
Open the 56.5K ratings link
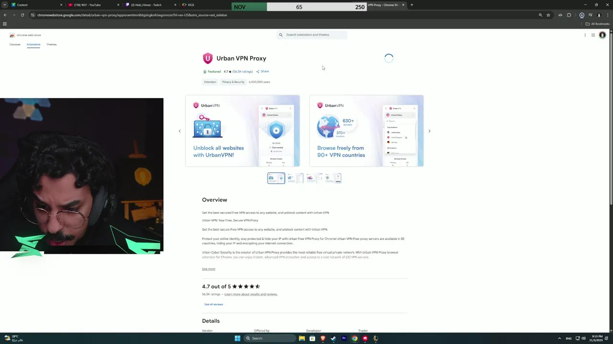(242, 72)
